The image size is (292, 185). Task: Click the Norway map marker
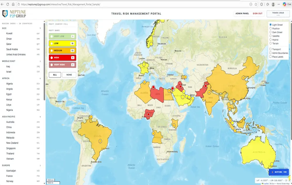click(x=151, y=44)
